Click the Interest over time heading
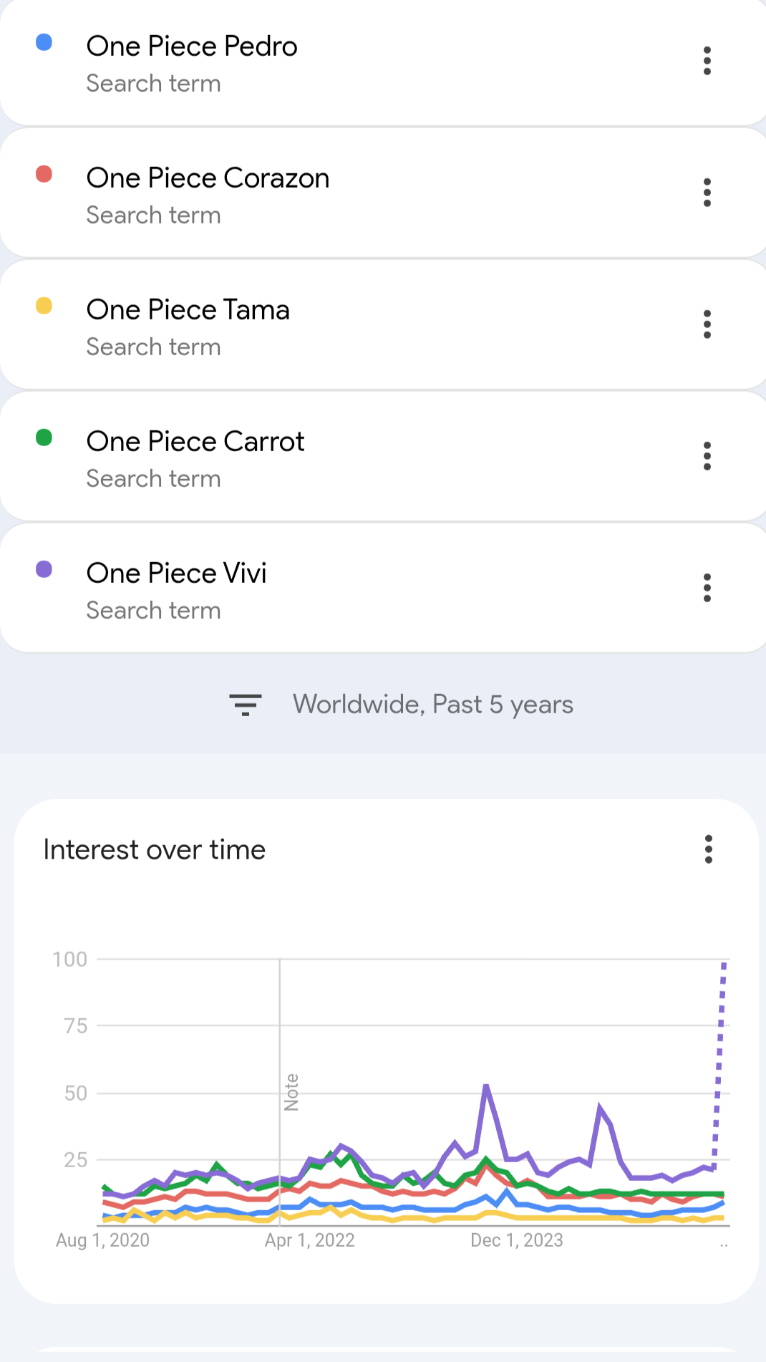 [155, 850]
